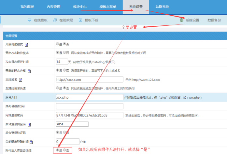Click the 数据备份 link
This screenshot has height=154, width=227.
click(214, 20)
